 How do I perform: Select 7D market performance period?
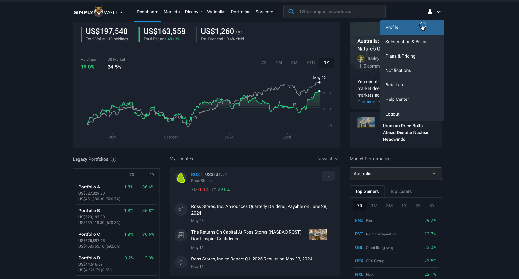(360, 206)
